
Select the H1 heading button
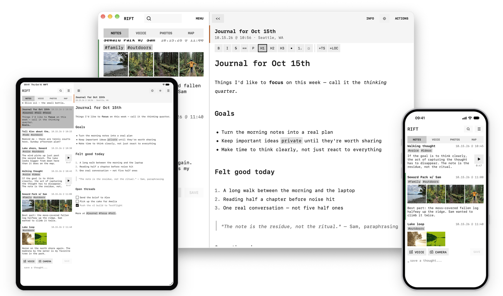pos(262,48)
